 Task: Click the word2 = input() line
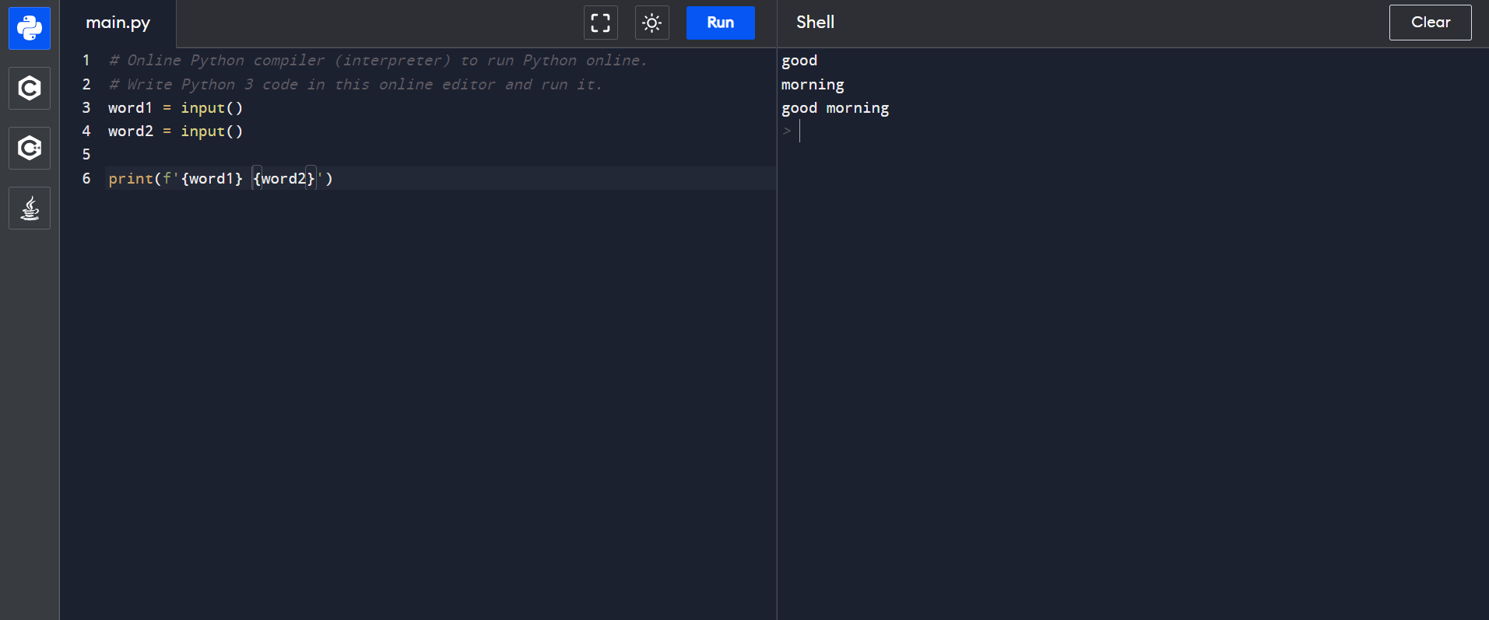point(175,131)
